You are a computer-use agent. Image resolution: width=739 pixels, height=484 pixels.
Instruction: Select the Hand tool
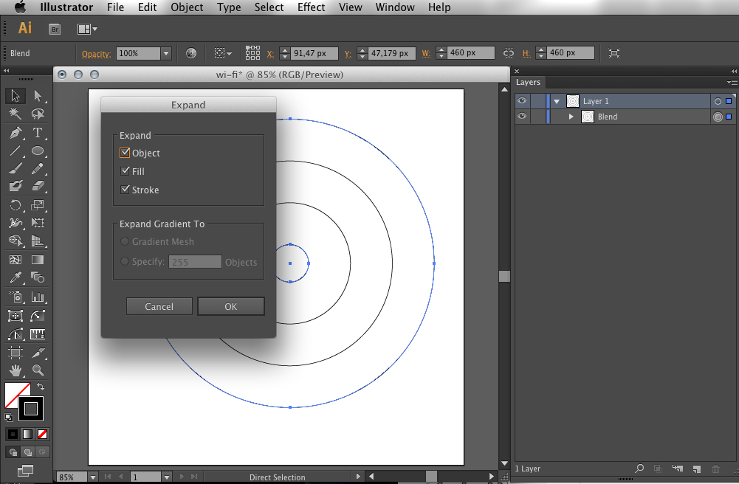click(x=15, y=370)
